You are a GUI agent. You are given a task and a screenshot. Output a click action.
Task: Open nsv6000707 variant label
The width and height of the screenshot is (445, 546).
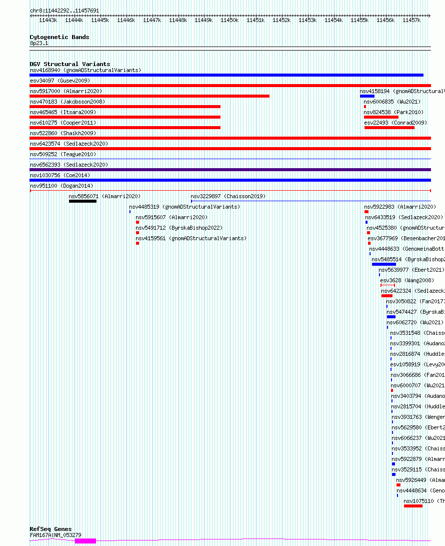coord(417,385)
